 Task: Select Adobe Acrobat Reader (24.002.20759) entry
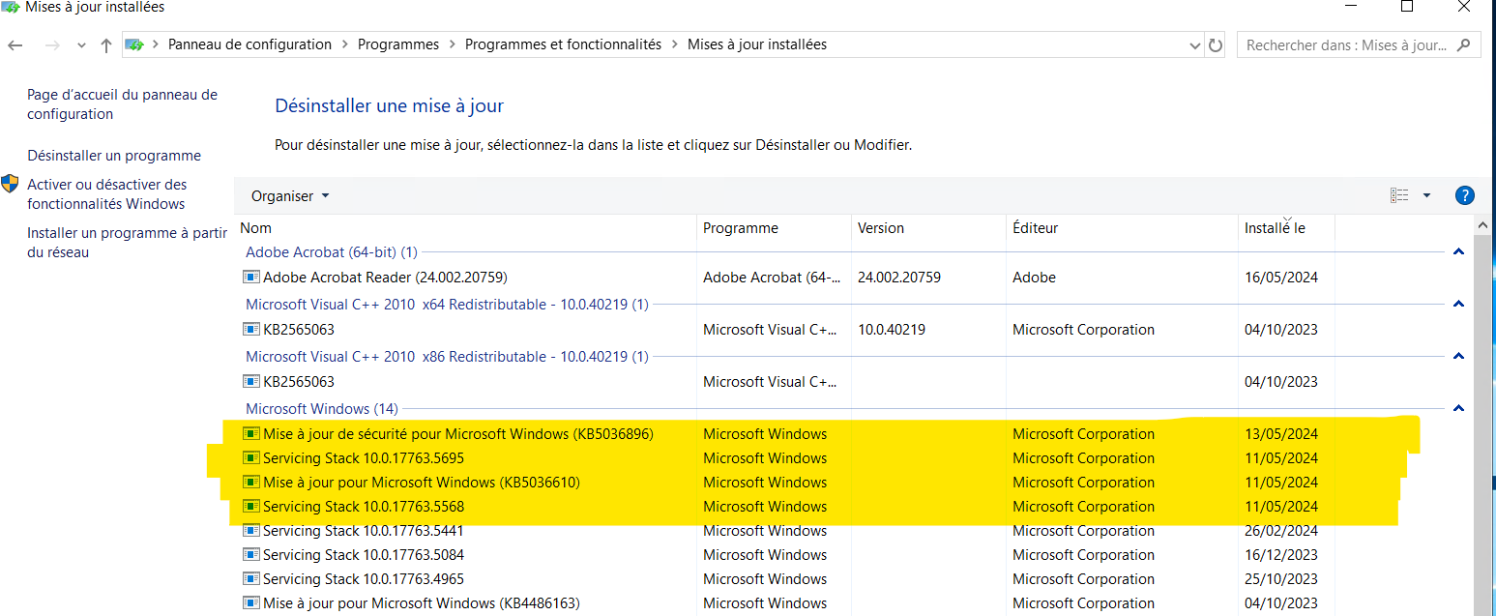(385, 278)
